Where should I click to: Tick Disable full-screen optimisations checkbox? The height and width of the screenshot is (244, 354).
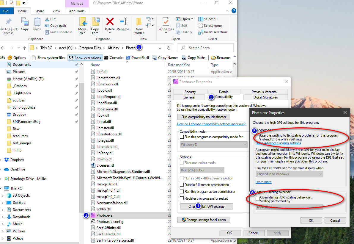(x=182, y=185)
